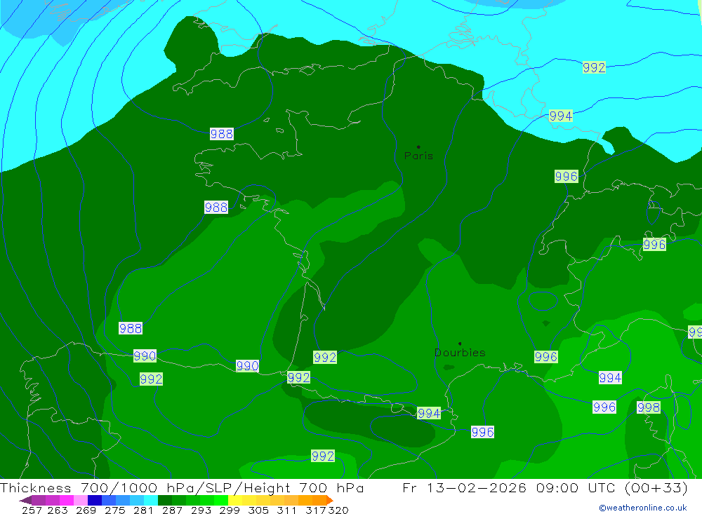Click the legend value 287
The width and height of the screenshot is (702, 514).
172,510
